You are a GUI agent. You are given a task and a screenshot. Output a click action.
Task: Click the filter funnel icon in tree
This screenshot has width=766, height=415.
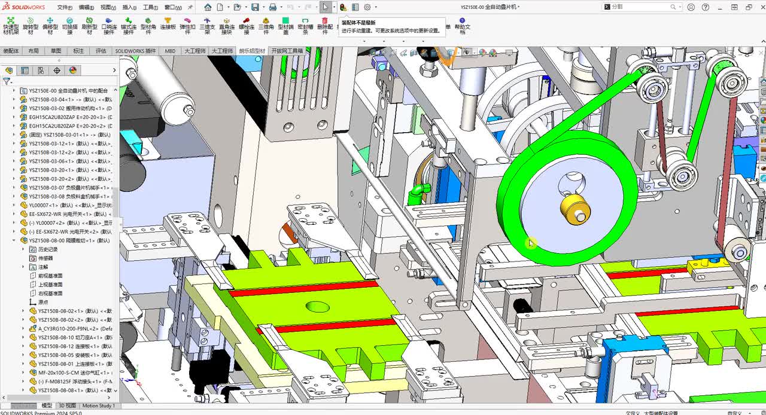click(7, 81)
